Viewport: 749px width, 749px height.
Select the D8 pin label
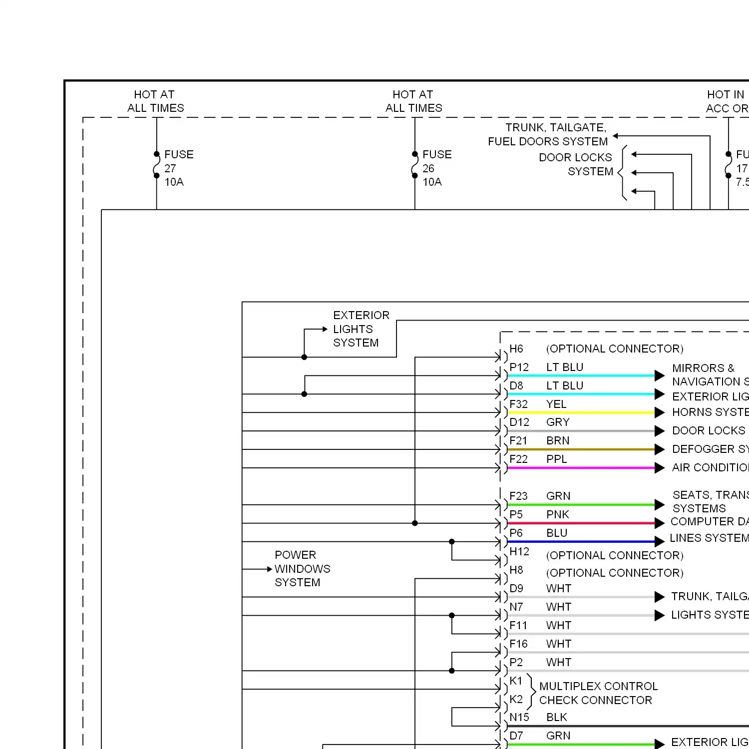[x=516, y=385]
